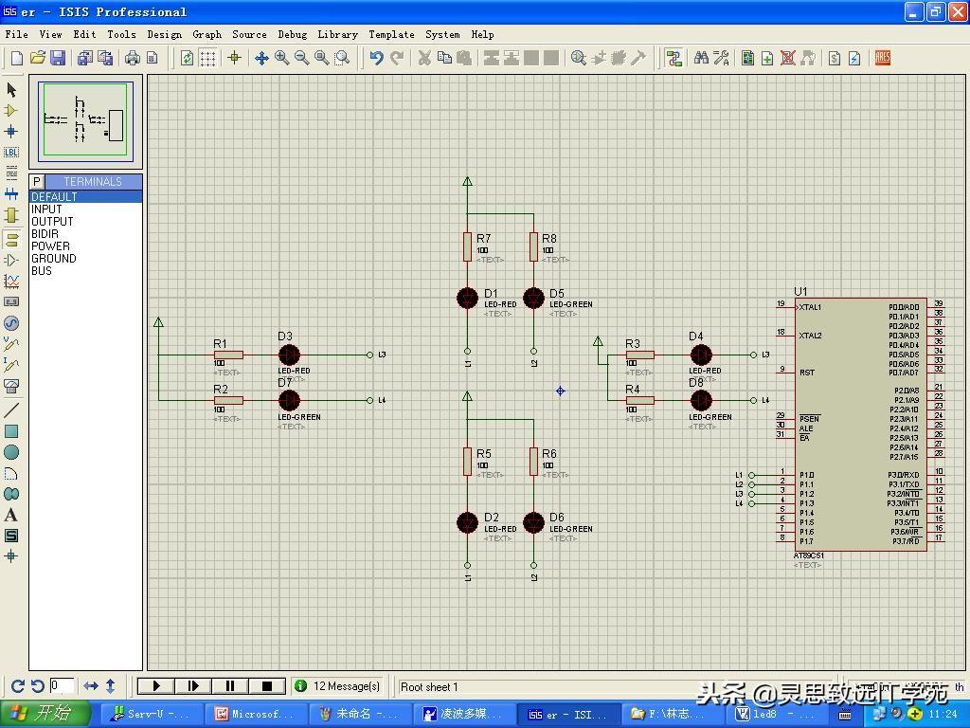Screen dimensions: 970x728
Task: Click the Undo arrow icon
Action: tap(376, 58)
